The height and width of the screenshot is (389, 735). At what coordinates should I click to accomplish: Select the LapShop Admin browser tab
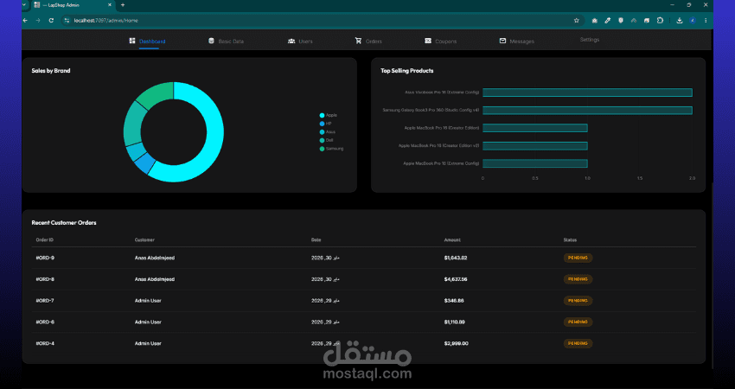[73, 5]
